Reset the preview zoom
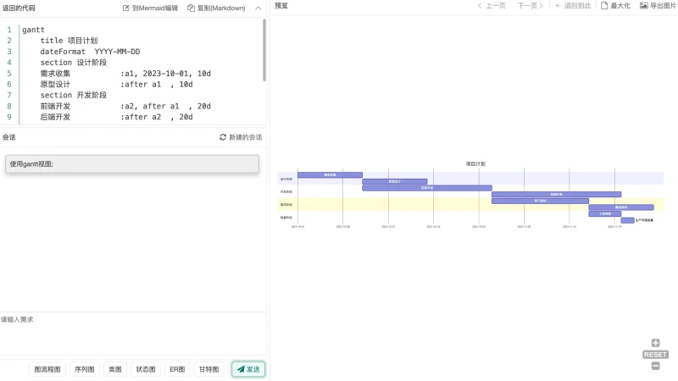 (x=655, y=355)
